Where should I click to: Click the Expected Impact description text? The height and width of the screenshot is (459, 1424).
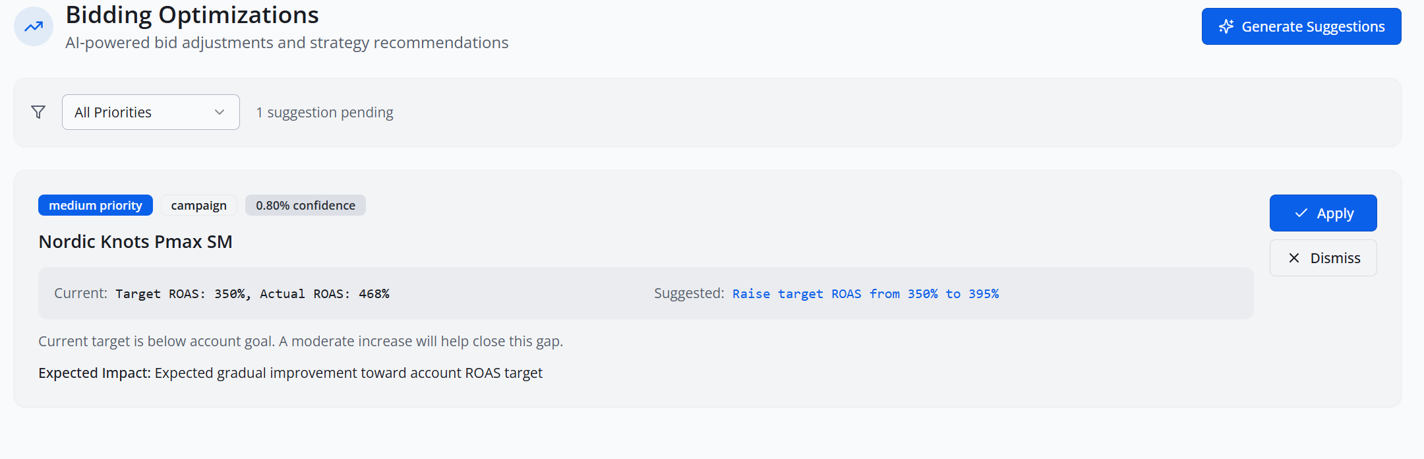290,373
